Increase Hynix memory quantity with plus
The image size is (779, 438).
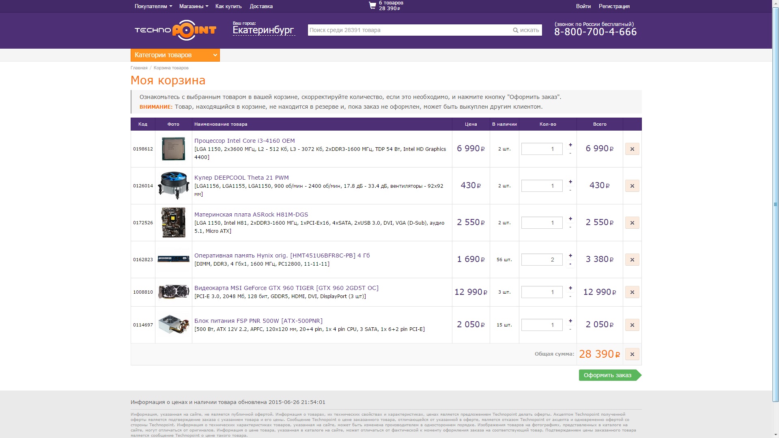(x=570, y=255)
